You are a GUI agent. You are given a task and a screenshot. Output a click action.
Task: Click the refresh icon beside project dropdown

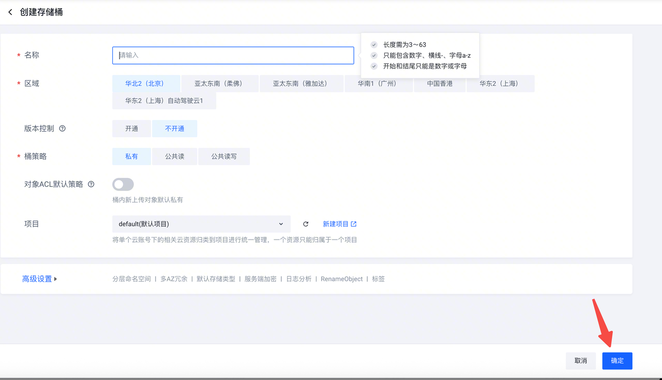tap(306, 224)
